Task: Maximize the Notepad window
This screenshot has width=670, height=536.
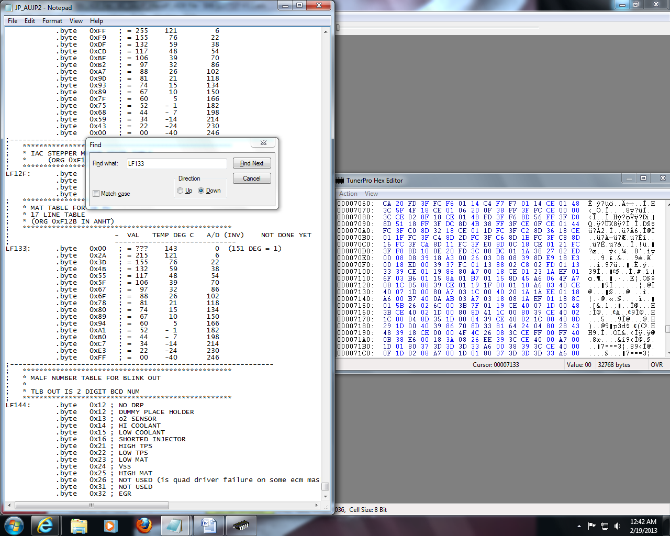Action: click(299, 5)
